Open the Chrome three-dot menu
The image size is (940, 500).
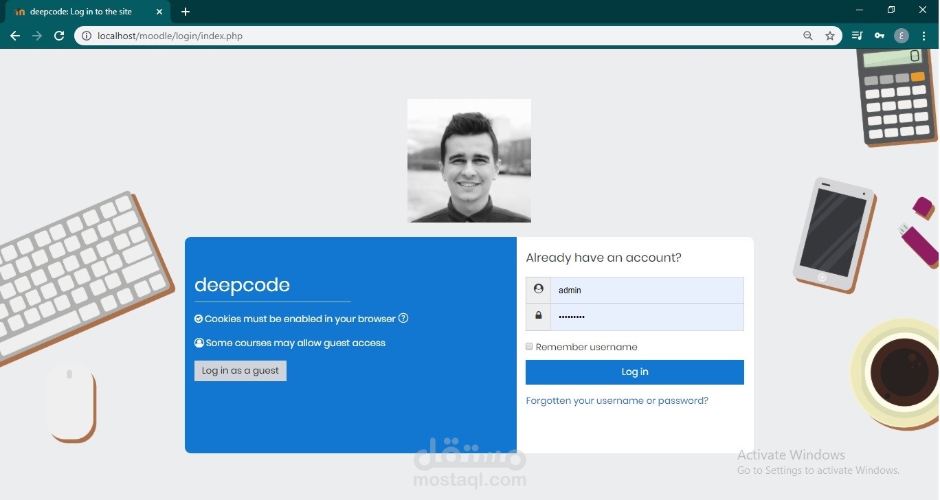click(924, 36)
